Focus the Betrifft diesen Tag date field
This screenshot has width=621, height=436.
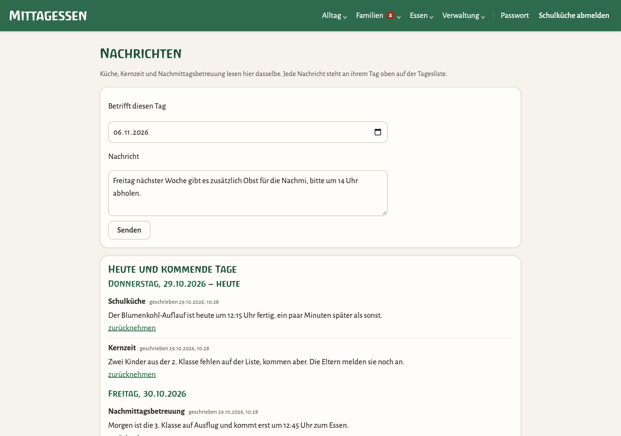pos(248,132)
